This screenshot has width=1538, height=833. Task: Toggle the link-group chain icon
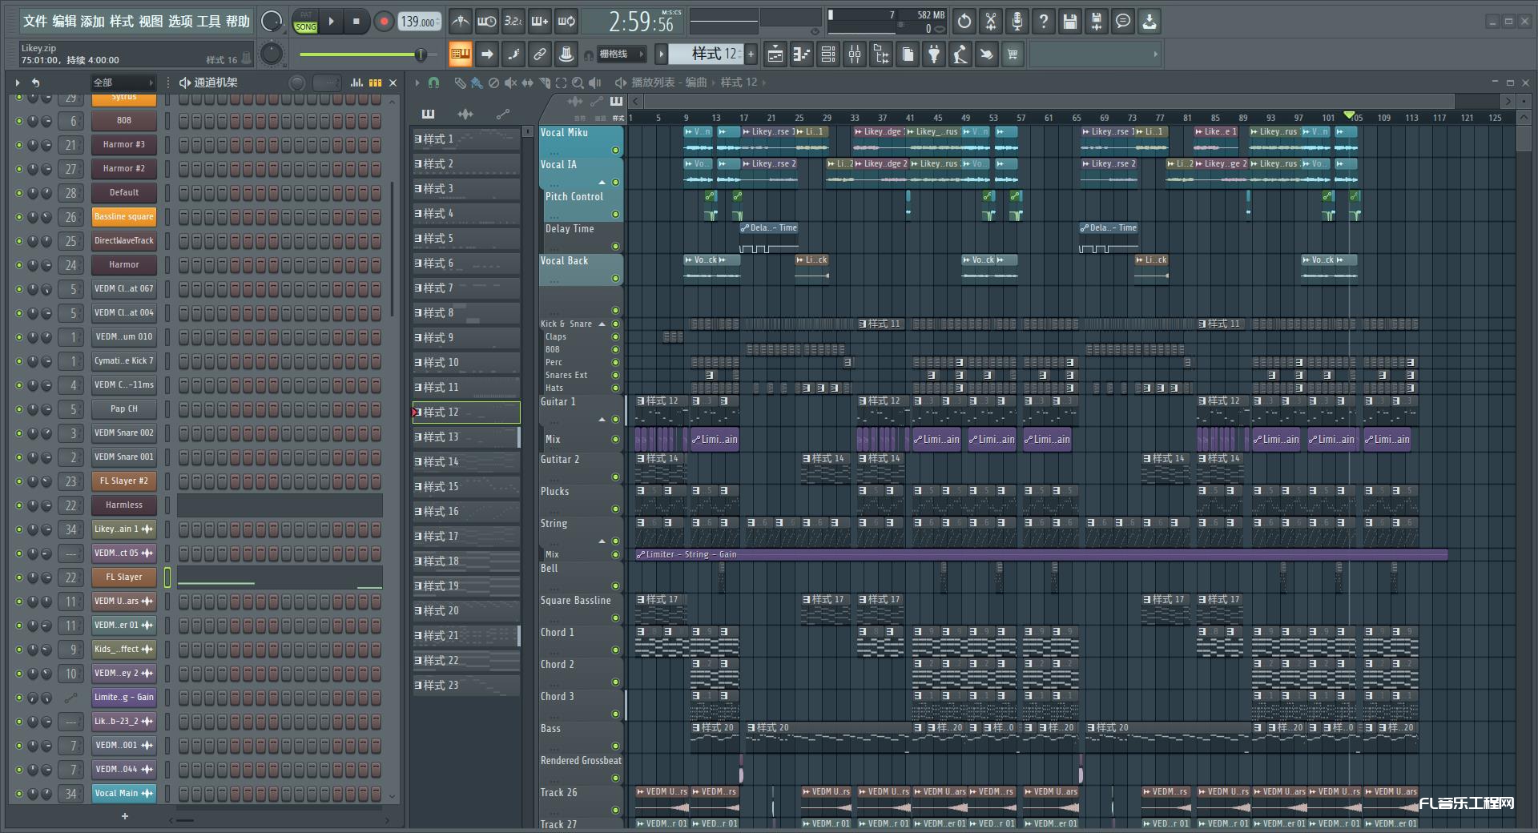[x=540, y=54]
